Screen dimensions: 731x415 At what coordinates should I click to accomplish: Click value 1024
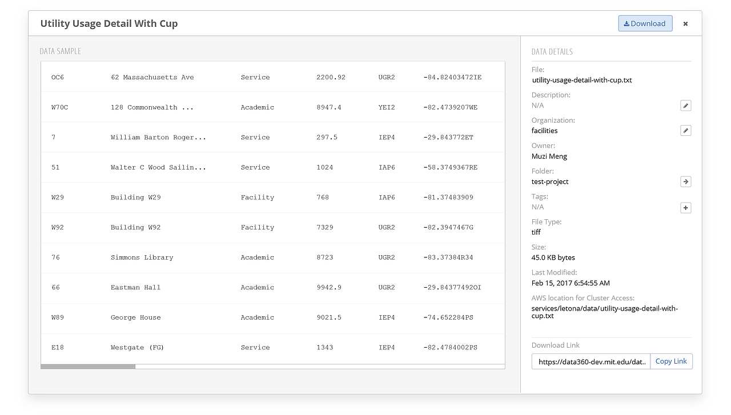[x=324, y=167]
